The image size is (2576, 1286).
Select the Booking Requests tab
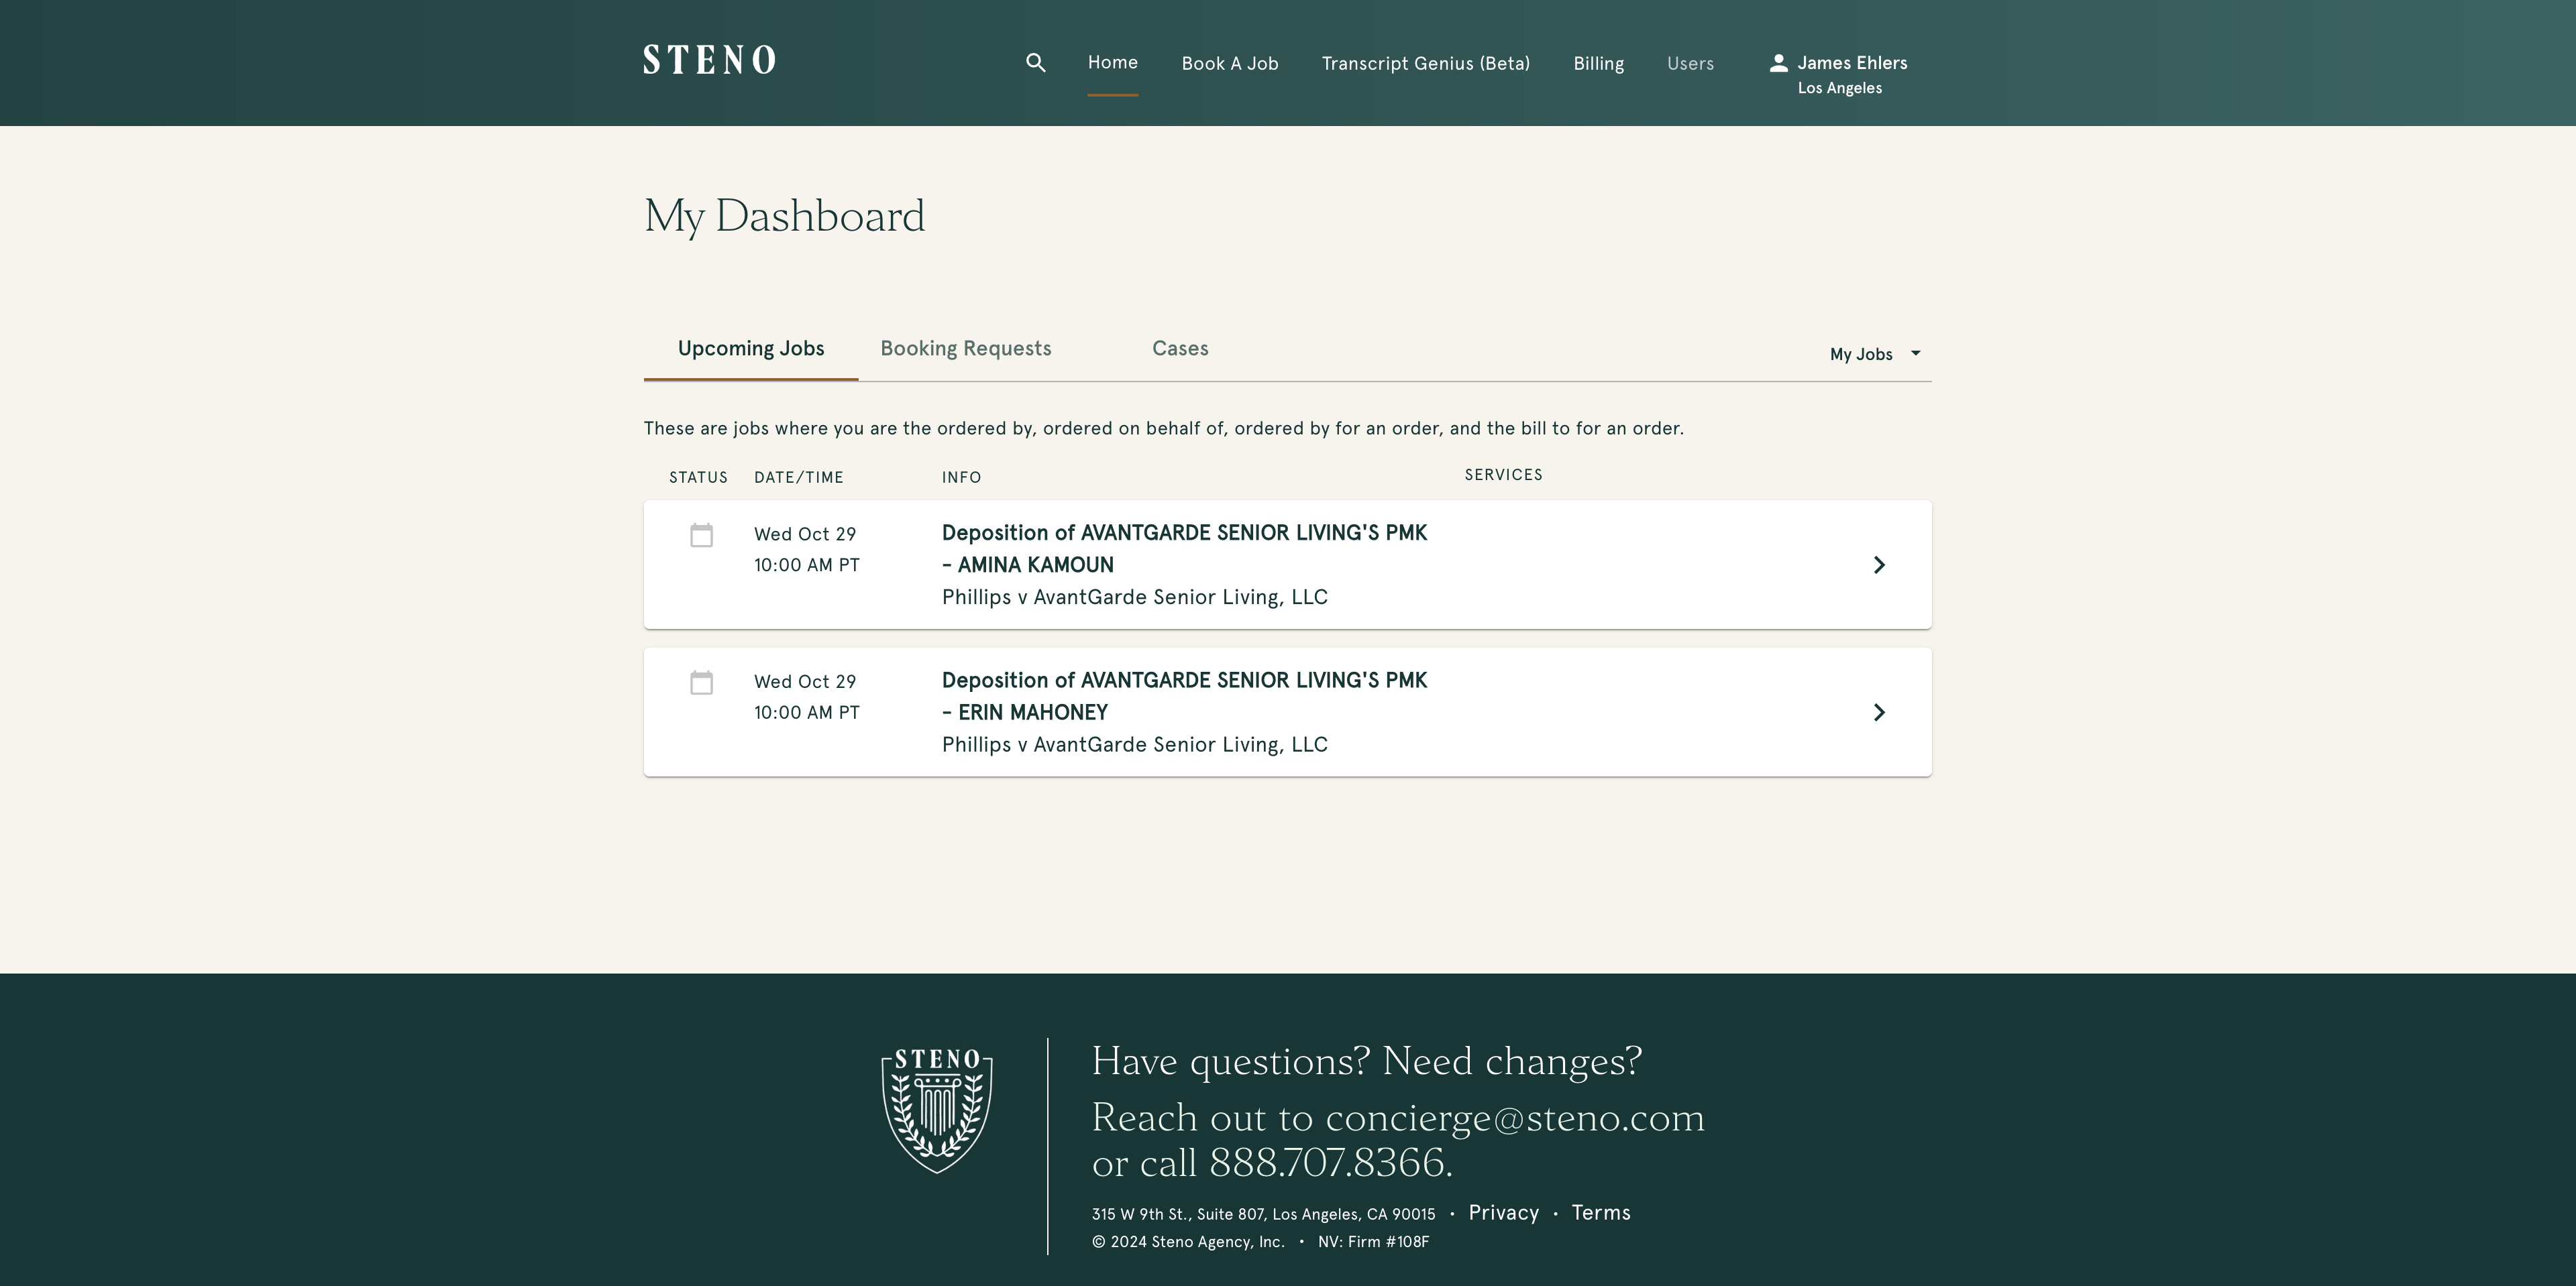tap(966, 347)
